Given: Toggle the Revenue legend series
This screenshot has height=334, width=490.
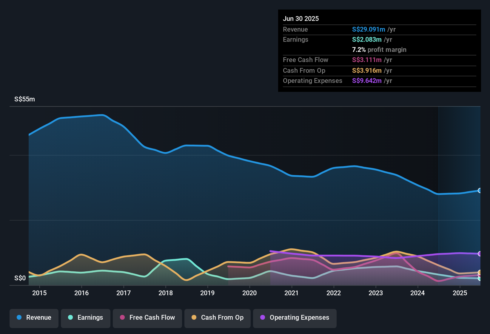Looking at the screenshot, I should click(34, 318).
